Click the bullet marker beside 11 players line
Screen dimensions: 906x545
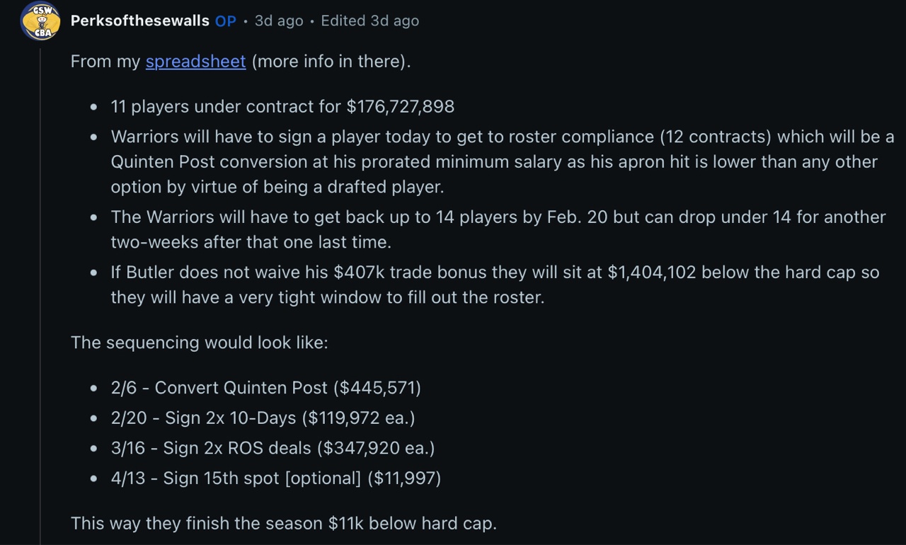pyautogui.click(x=94, y=108)
